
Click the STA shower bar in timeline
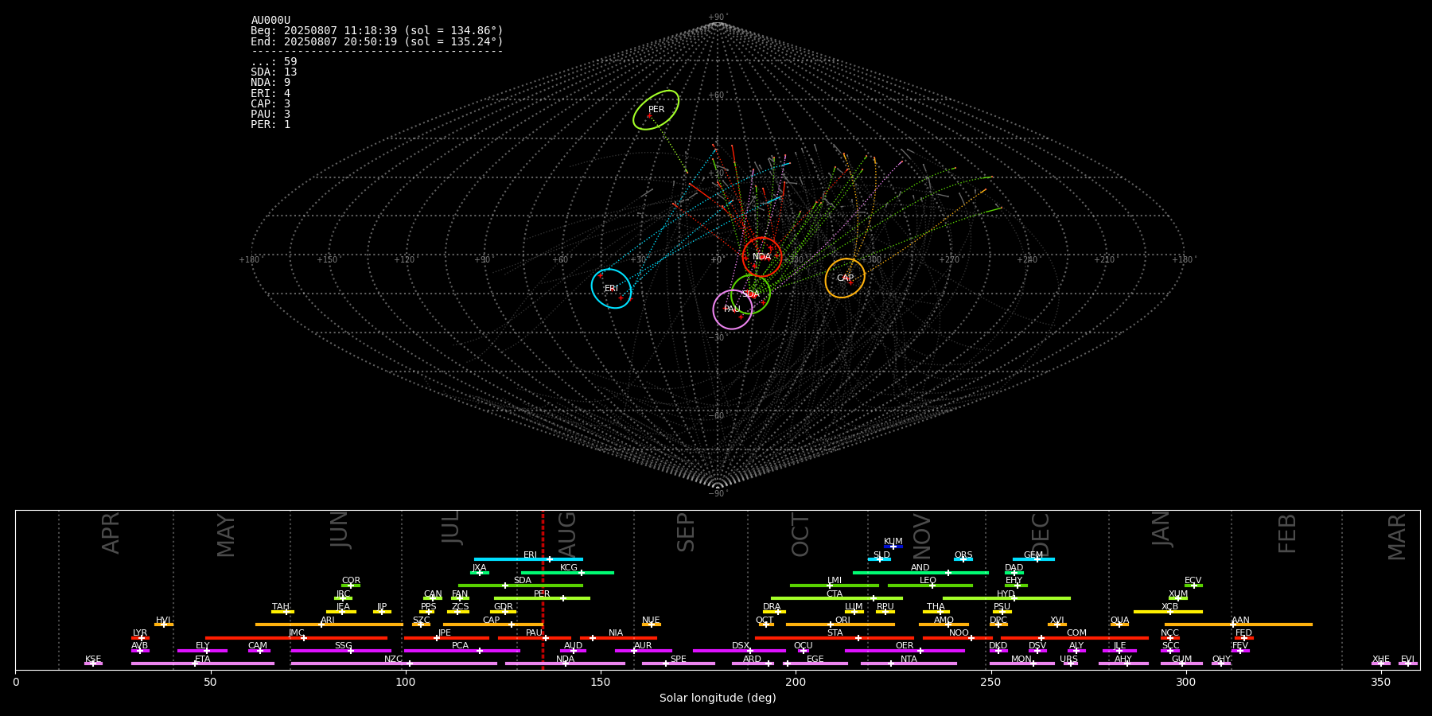click(835, 638)
